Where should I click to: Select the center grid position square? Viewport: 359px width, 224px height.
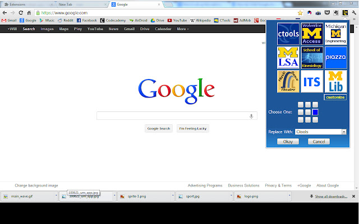point(308,112)
